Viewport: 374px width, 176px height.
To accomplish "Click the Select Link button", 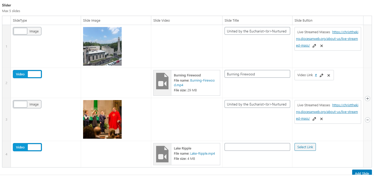I will pyautogui.click(x=305, y=147).
